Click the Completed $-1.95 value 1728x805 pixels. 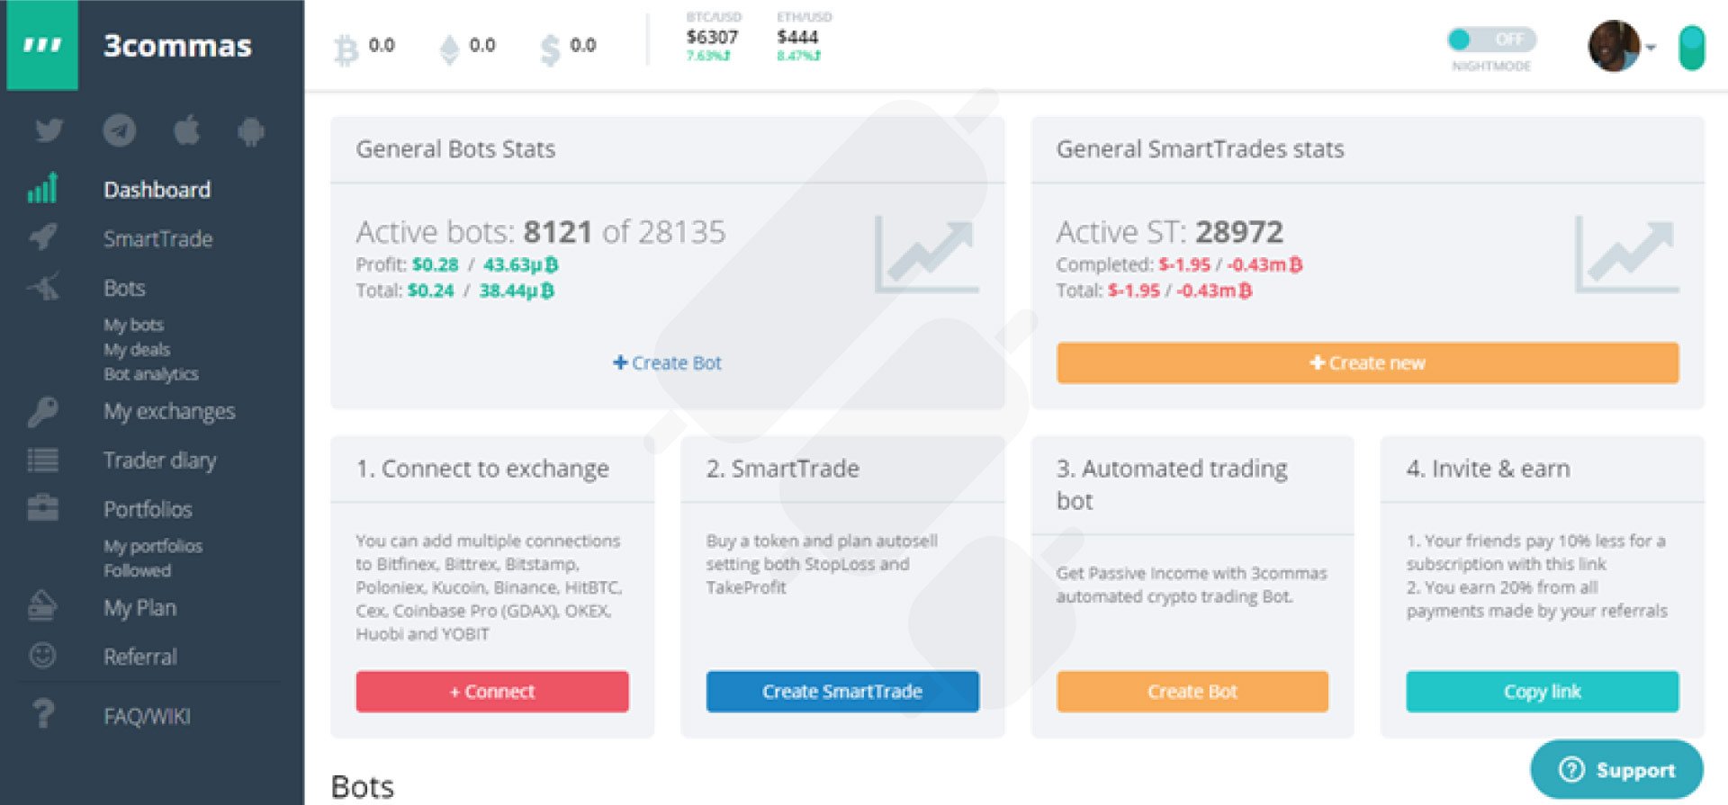1184,264
